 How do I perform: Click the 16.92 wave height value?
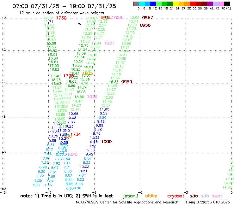click(x=76, y=69)
